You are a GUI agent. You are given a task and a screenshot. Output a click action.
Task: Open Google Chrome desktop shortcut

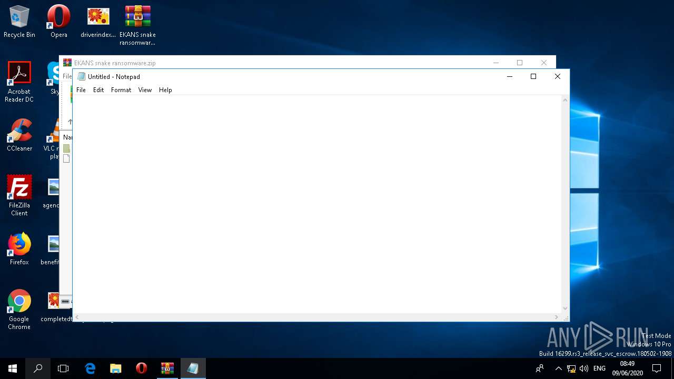(x=19, y=310)
